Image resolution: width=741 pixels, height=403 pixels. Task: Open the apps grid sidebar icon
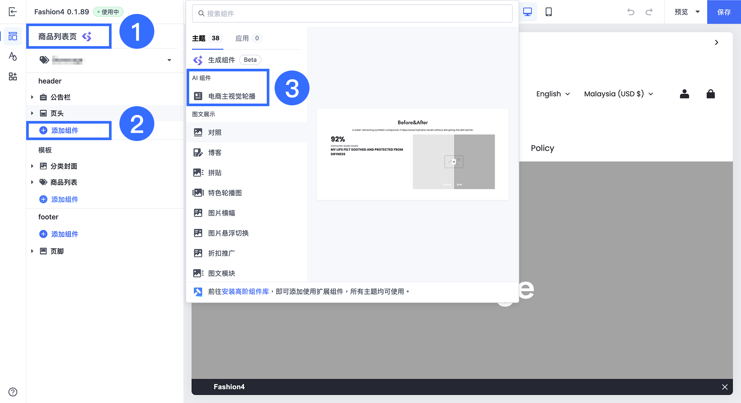pyautogui.click(x=13, y=77)
